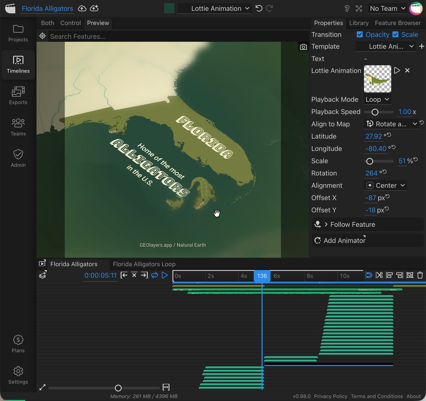The width and height of the screenshot is (426, 401).
Task: Align layer starts to playhead icon
Action: (x=389, y=275)
